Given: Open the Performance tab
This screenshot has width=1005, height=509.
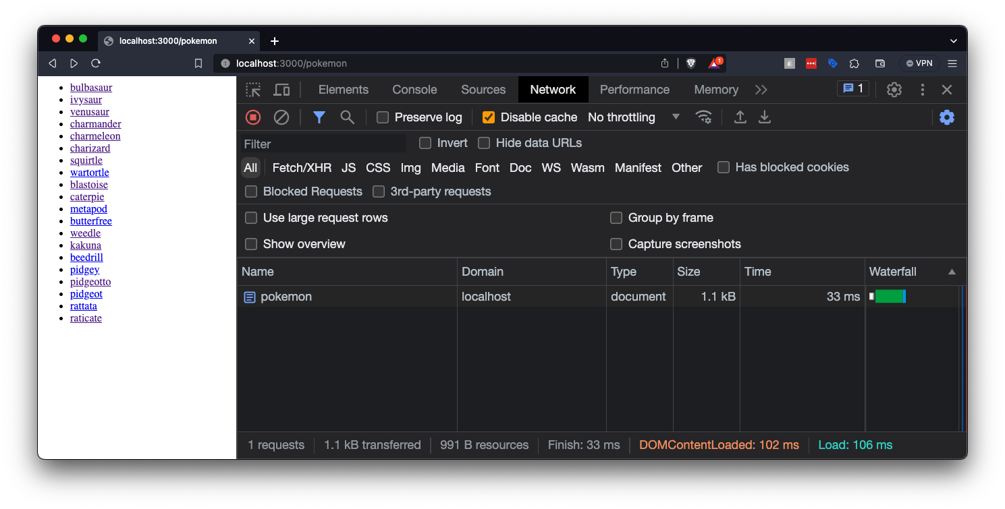Looking at the screenshot, I should [x=634, y=90].
